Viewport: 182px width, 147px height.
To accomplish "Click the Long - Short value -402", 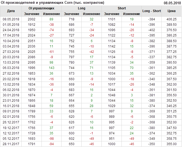I will coord(151,30).
